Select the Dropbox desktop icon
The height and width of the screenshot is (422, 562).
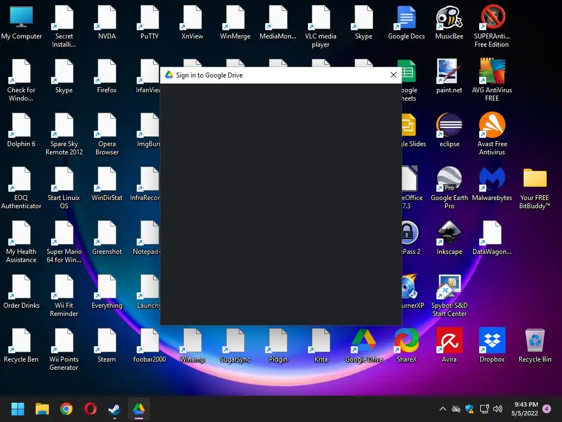tap(492, 345)
